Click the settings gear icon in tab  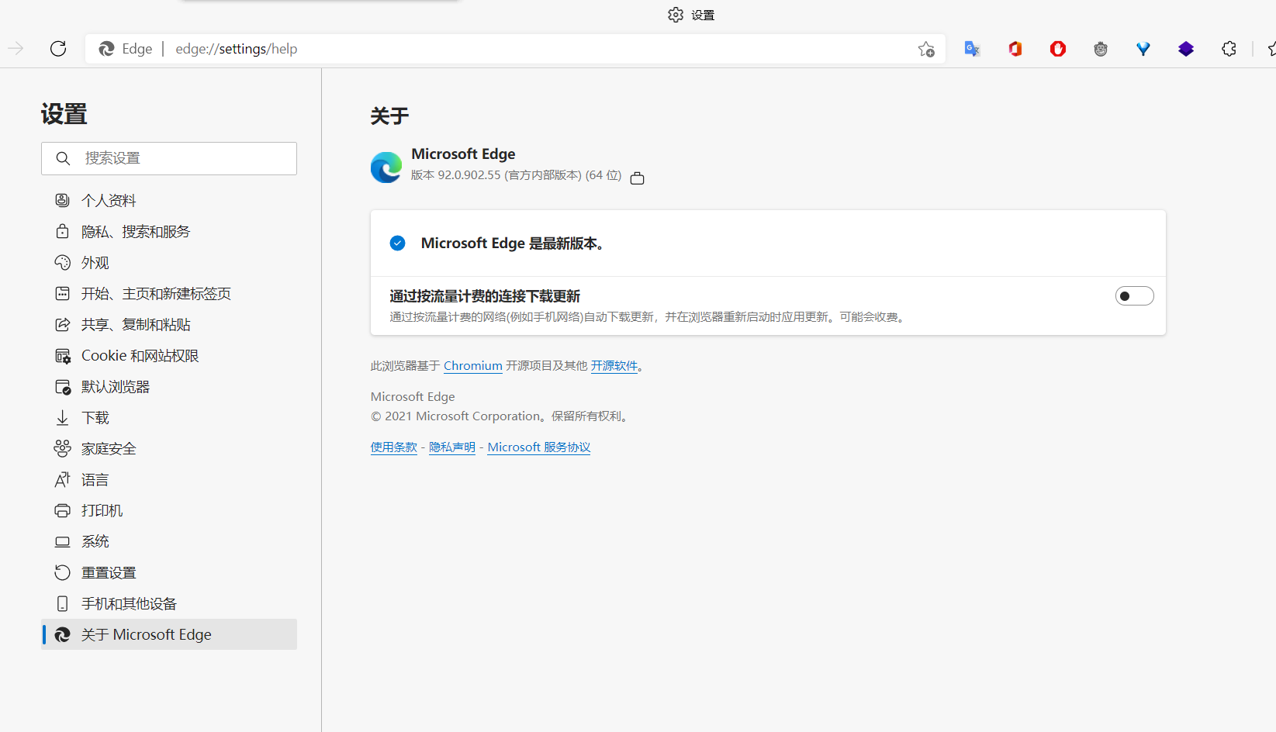point(676,15)
